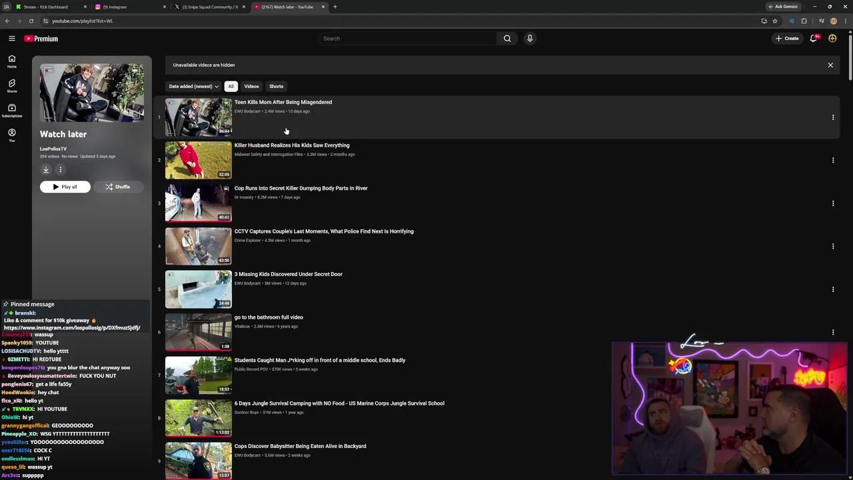
Task: Click the browser address bar URL
Action: click(x=83, y=21)
